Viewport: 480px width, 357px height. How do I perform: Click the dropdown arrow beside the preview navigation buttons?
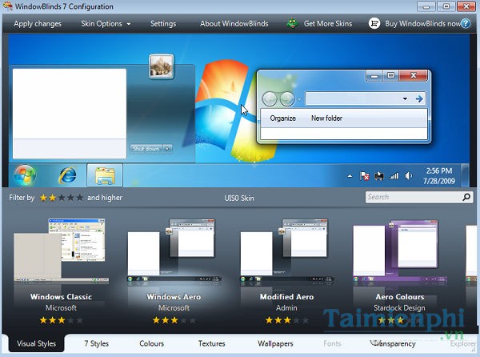point(299,99)
